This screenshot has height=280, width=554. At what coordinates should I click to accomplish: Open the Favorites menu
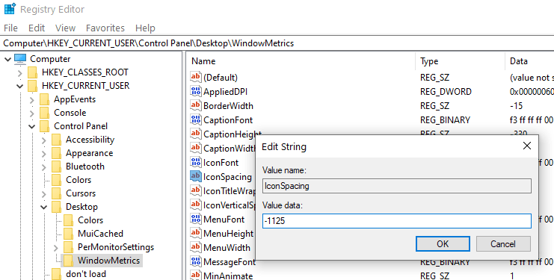click(x=105, y=28)
